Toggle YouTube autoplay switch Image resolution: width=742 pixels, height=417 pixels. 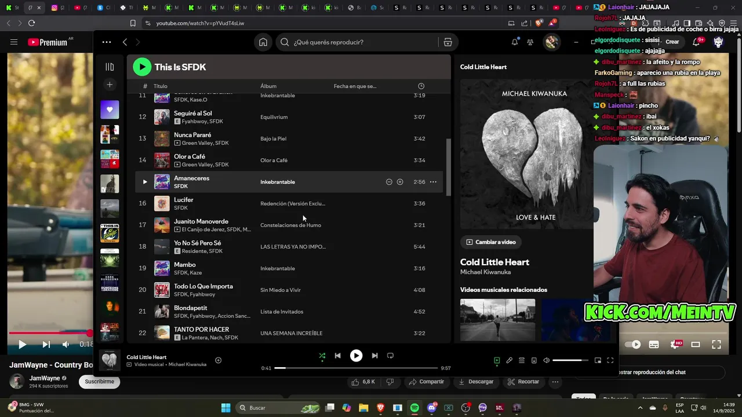tap(633, 344)
